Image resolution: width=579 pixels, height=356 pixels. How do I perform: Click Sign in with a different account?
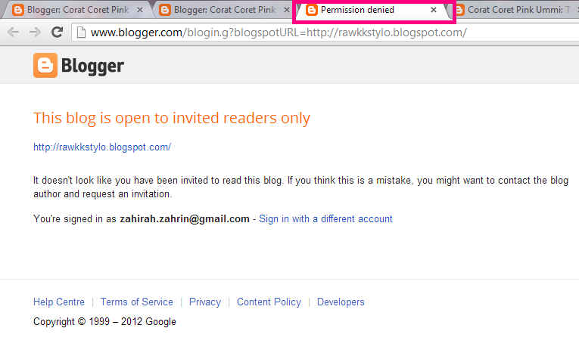(325, 219)
